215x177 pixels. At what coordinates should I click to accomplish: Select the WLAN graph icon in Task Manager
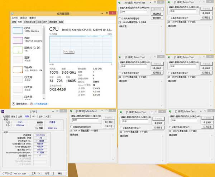click(18, 70)
